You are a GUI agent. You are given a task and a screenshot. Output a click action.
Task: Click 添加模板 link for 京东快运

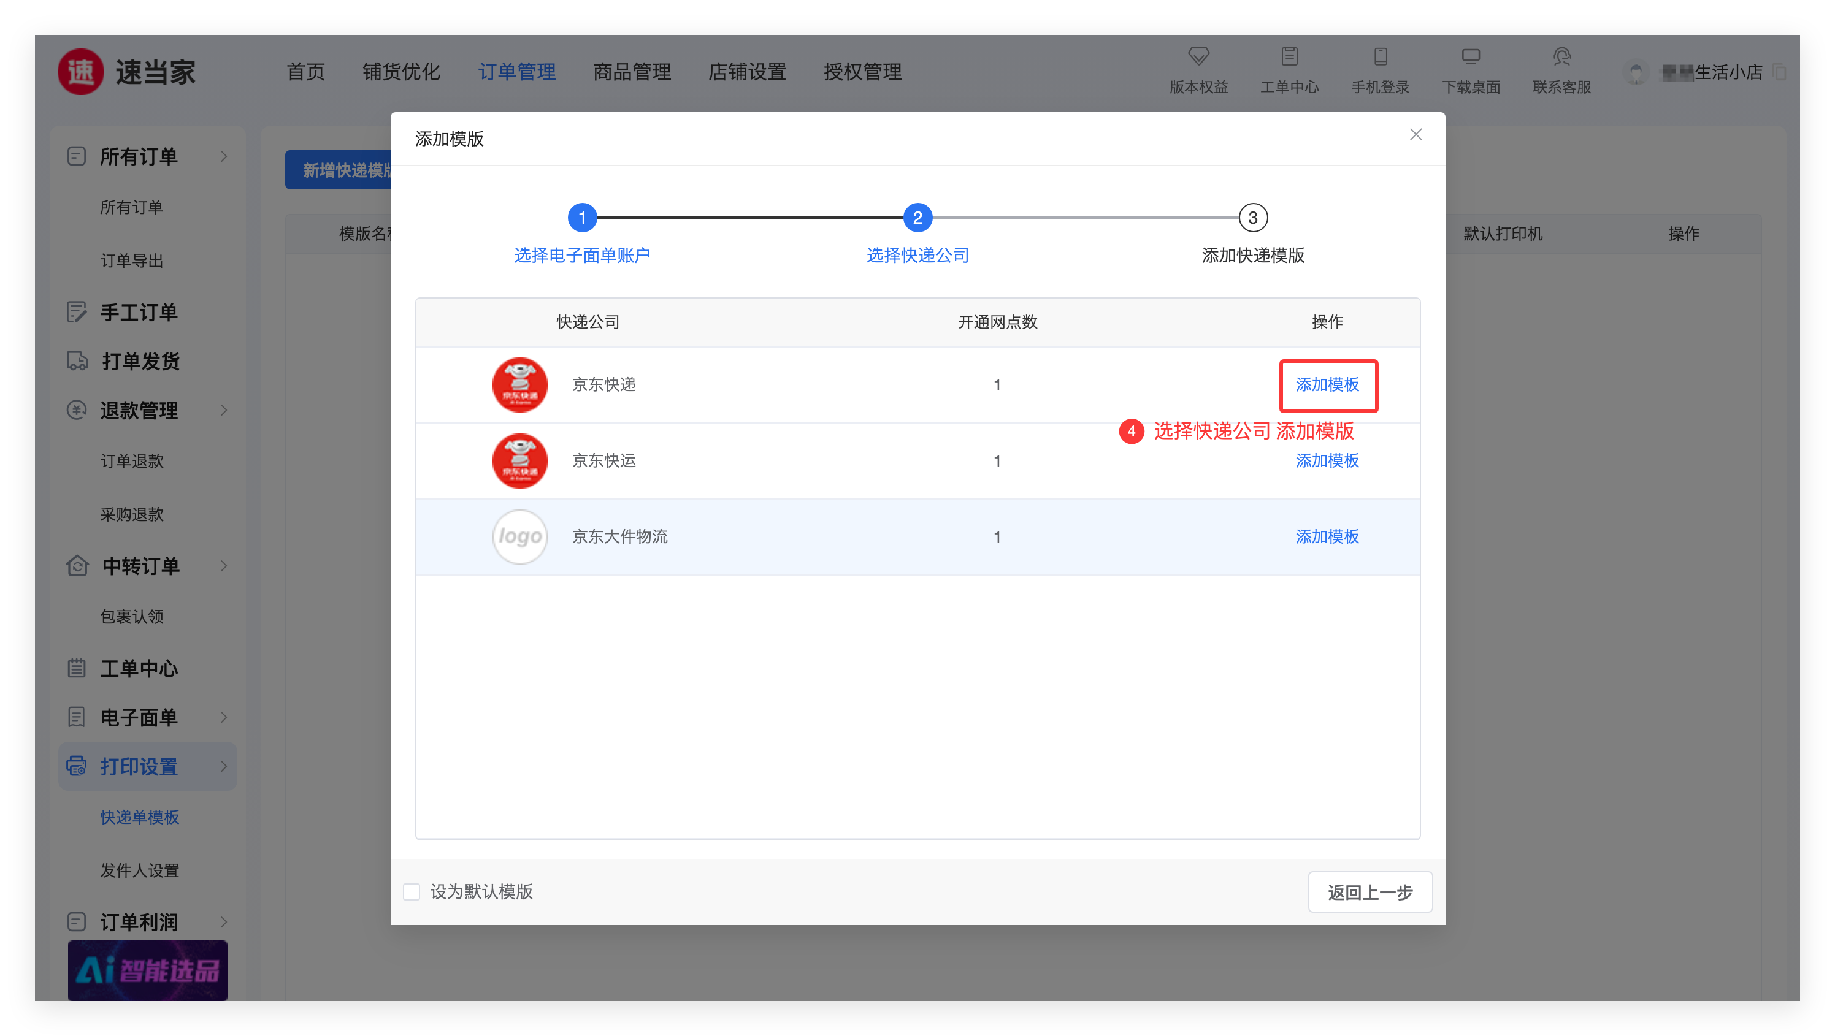pyautogui.click(x=1327, y=460)
